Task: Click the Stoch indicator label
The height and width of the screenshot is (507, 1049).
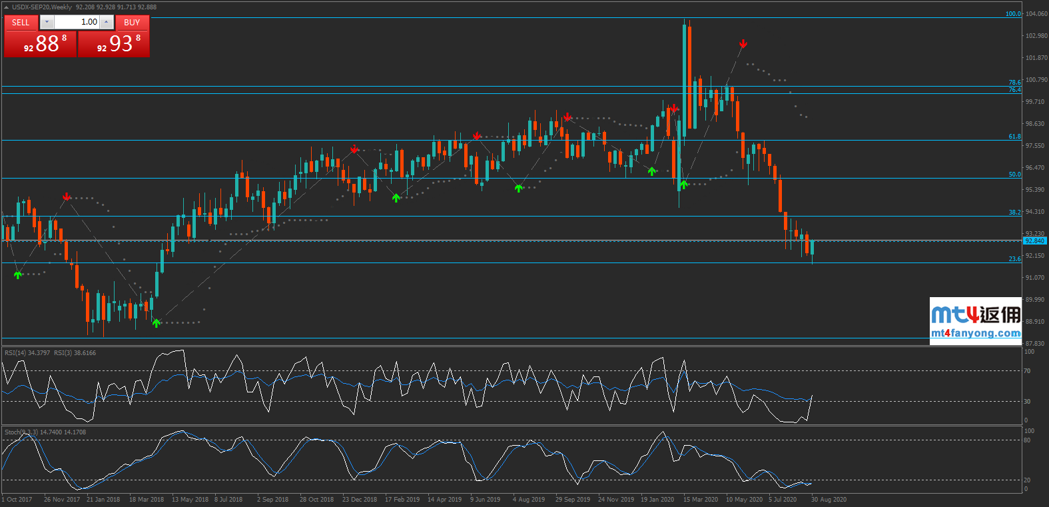Action: pyautogui.click(x=20, y=432)
